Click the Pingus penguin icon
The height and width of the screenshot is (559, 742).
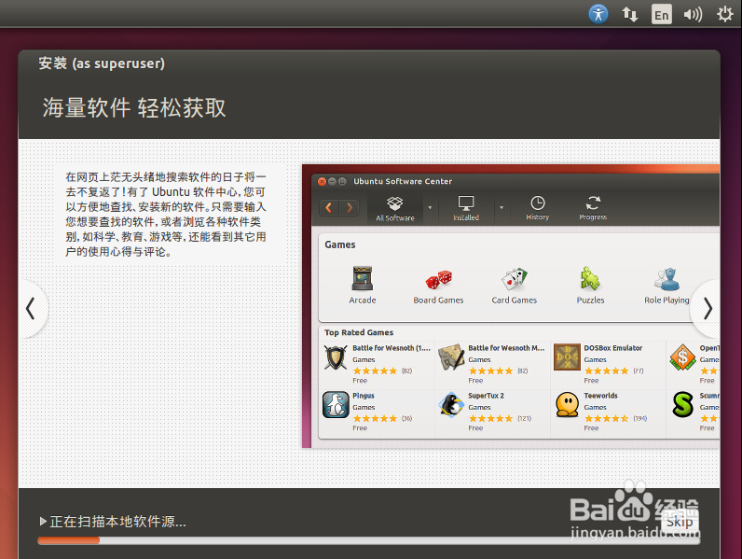tap(336, 405)
